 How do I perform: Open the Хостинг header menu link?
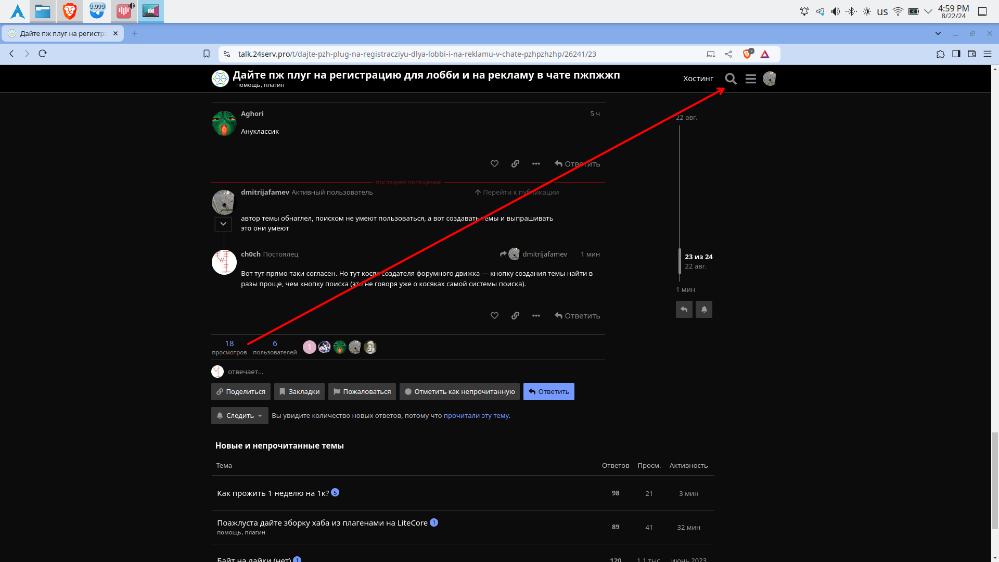(x=698, y=79)
